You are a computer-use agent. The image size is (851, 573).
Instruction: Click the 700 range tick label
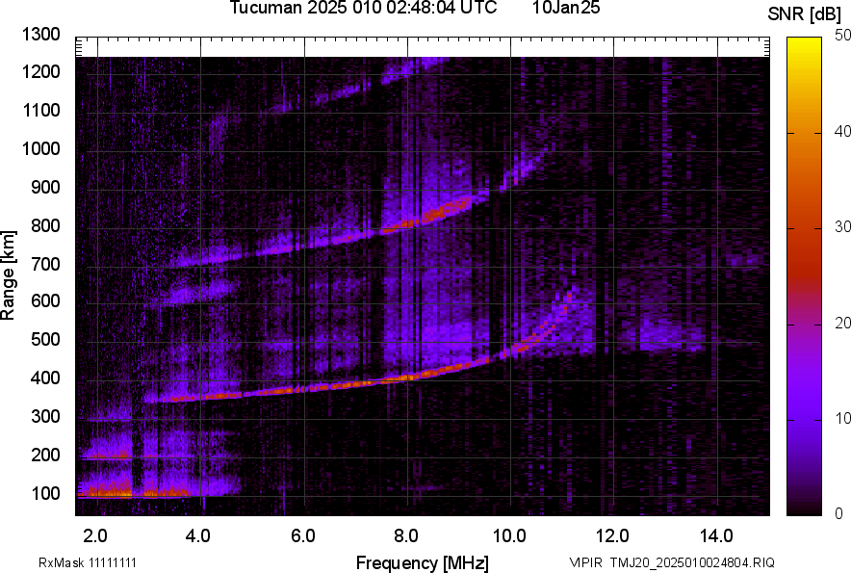45,264
